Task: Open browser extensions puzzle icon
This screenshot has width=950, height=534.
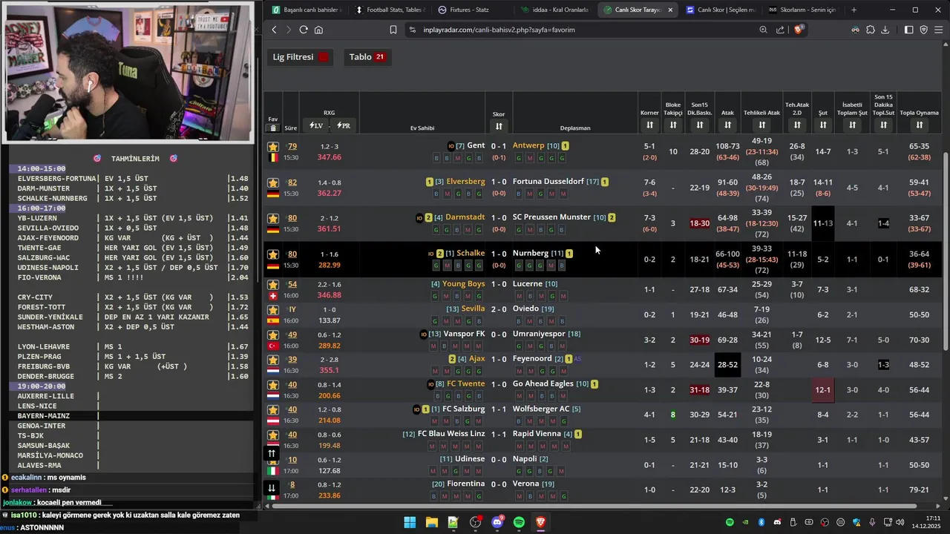Action: click(x=871, y=30)
